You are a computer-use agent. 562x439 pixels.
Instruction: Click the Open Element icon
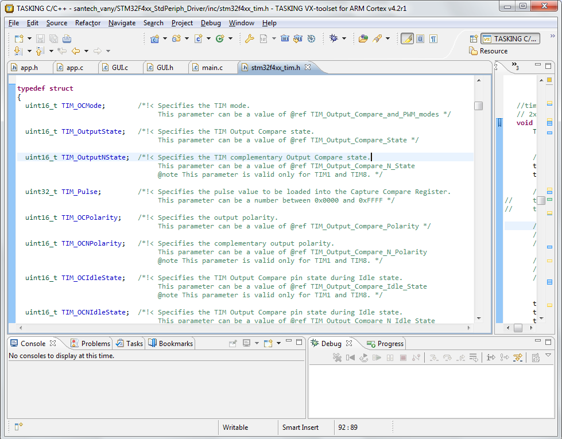[x=363, y=38]
